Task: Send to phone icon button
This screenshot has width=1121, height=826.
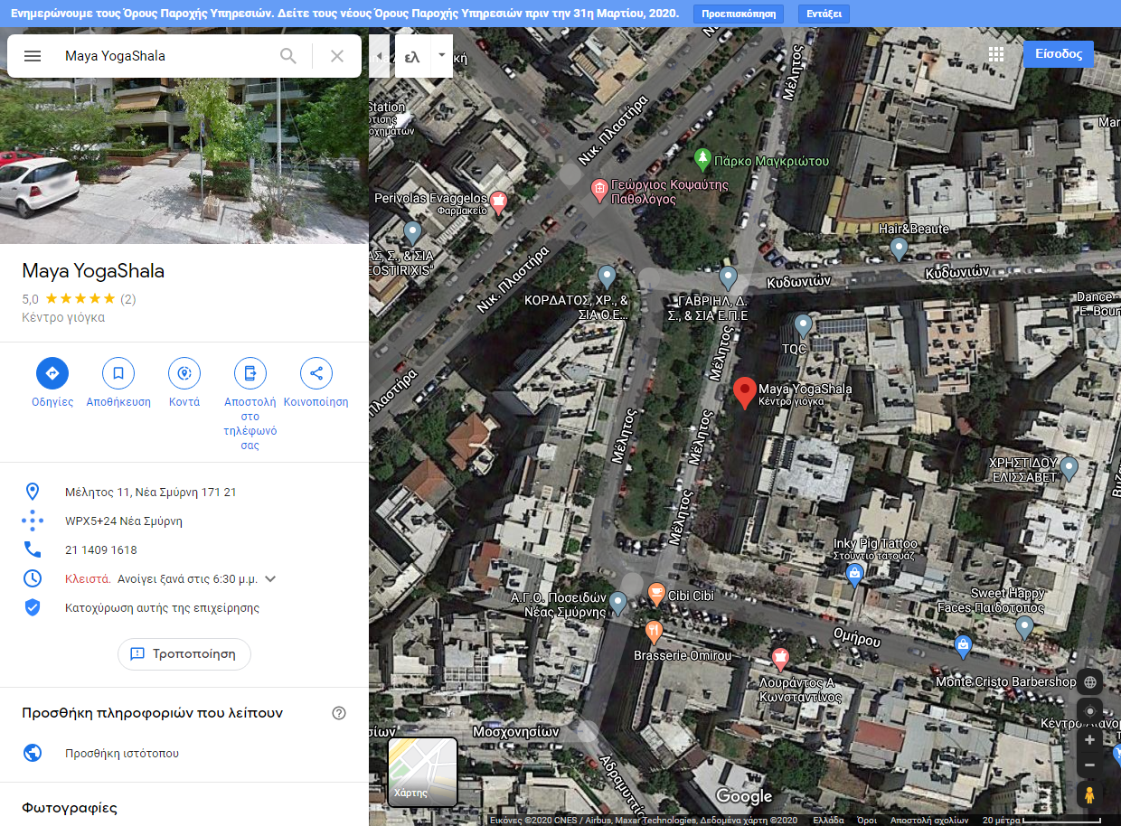Action: [x=250, y=373]
